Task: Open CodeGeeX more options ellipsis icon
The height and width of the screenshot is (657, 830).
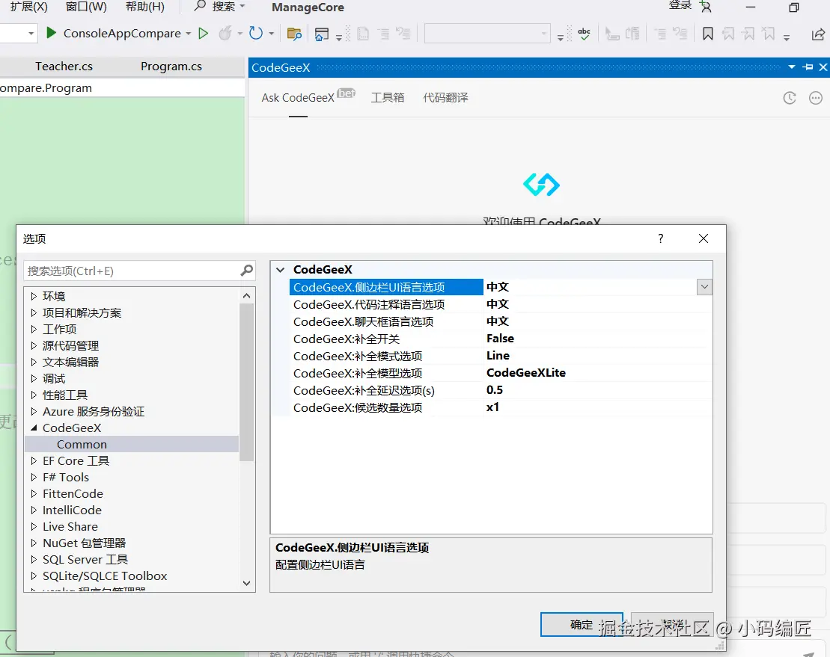Action: pyautogui.click(x=816, y=98)
